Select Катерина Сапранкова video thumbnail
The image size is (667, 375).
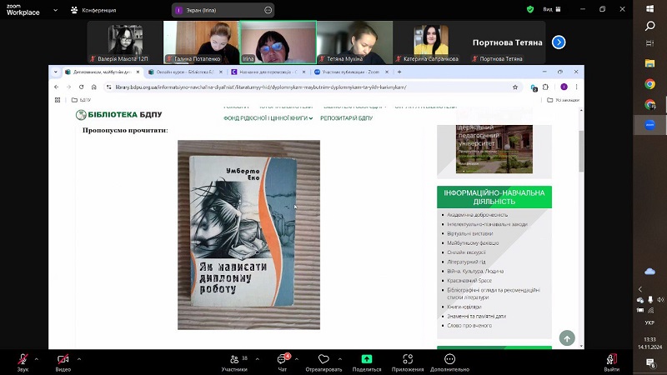coord(431,42)
